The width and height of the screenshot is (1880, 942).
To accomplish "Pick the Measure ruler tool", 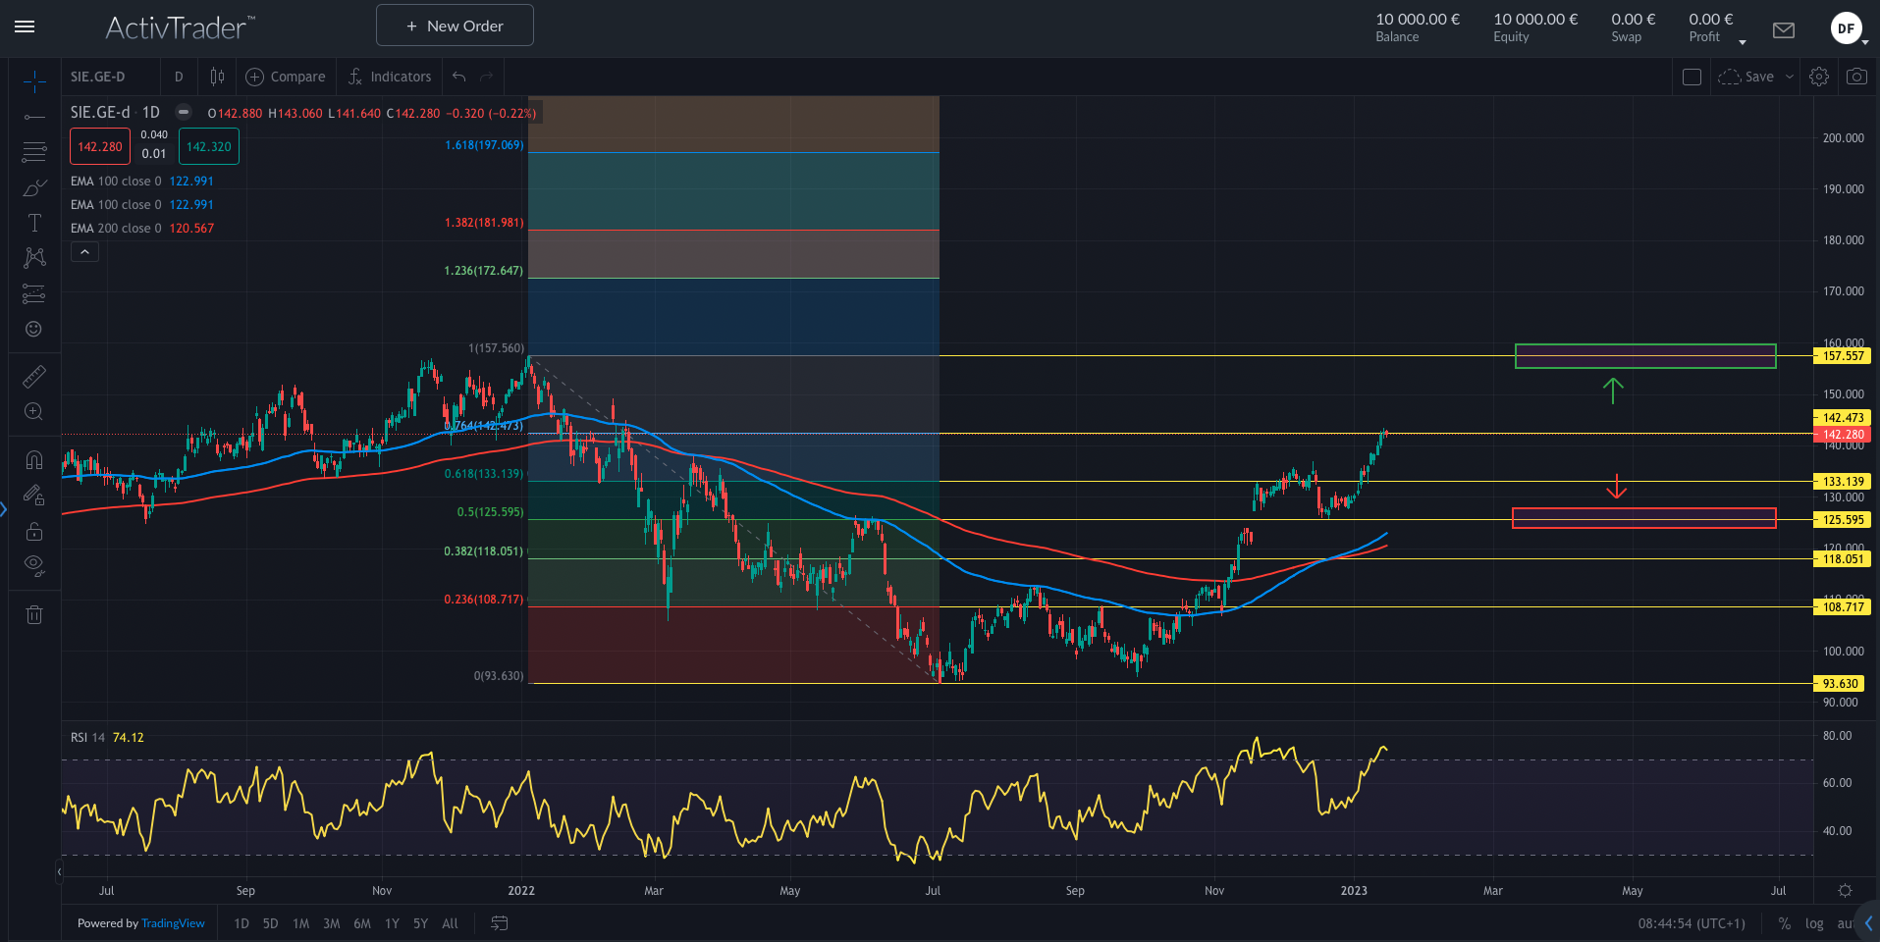I will (x=34, y=376).
